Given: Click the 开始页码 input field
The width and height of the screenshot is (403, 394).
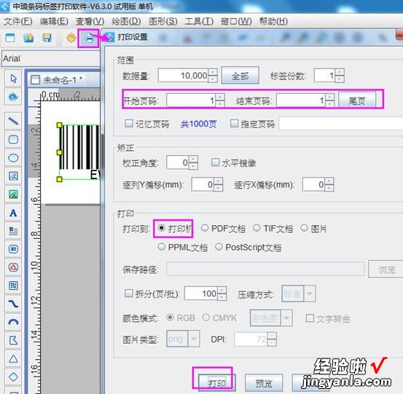Looking at the screenshot, I should (191, 101).
